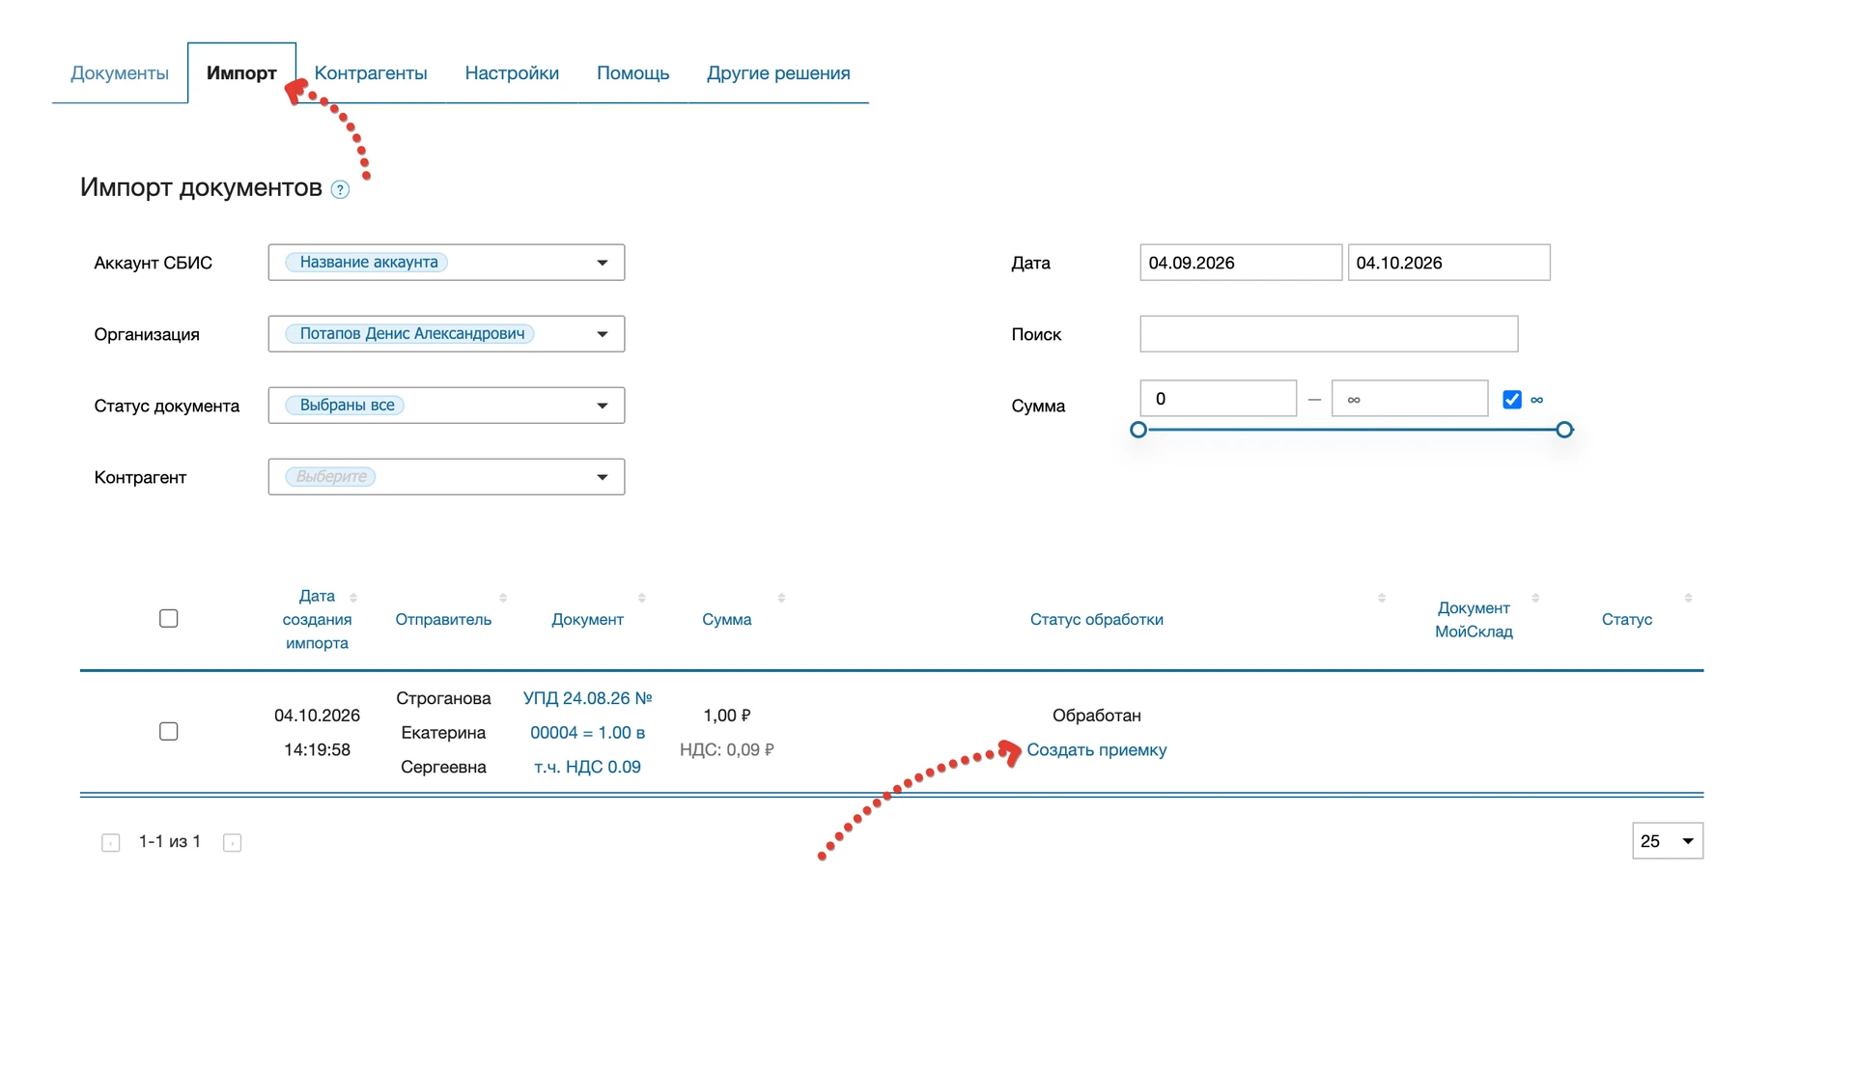Viewport: 1854px width, 1068px height.
Task: Switch to Документы tab
Action: click(120, 73)
